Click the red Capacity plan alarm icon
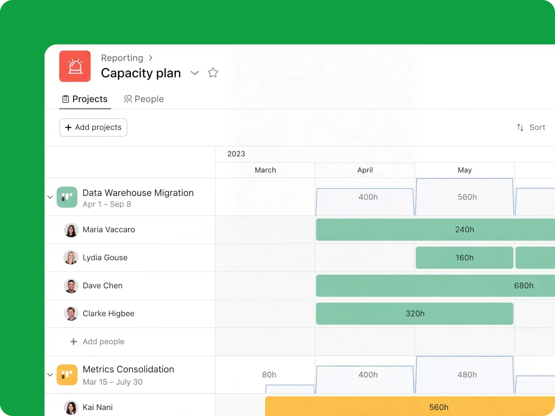 click(75, 66)
